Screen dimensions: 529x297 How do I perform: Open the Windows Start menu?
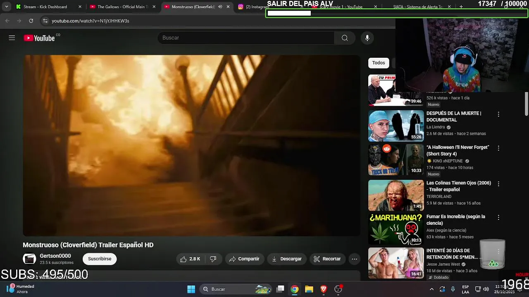191,289
